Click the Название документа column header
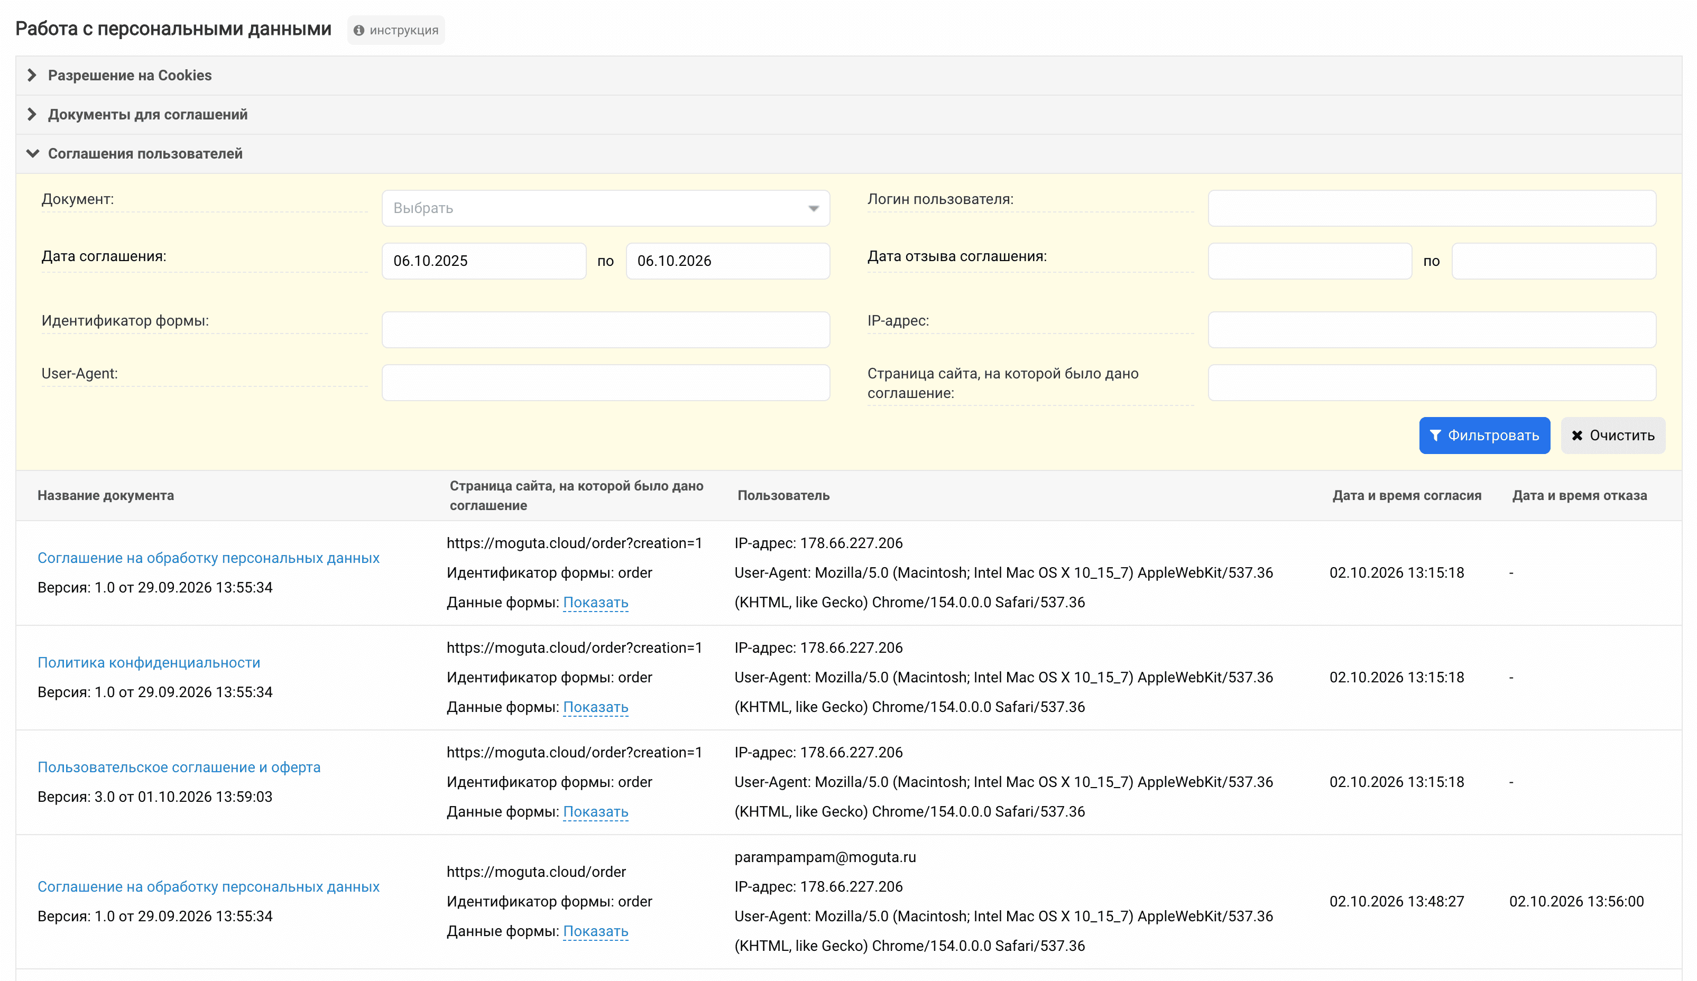 point(106,496)
